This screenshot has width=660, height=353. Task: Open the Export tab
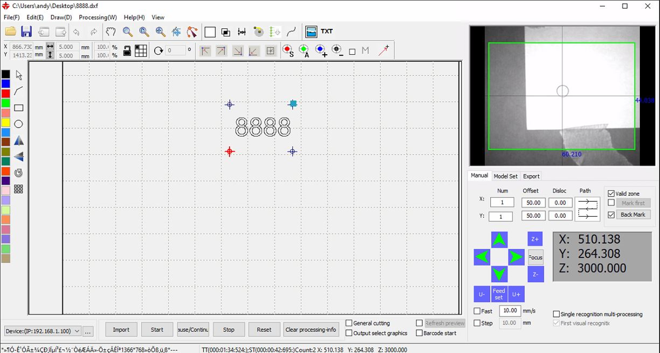531,176
